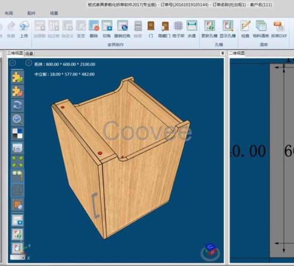Click the puzzle piece remove-module icon in sidebar

pos(18,91)
